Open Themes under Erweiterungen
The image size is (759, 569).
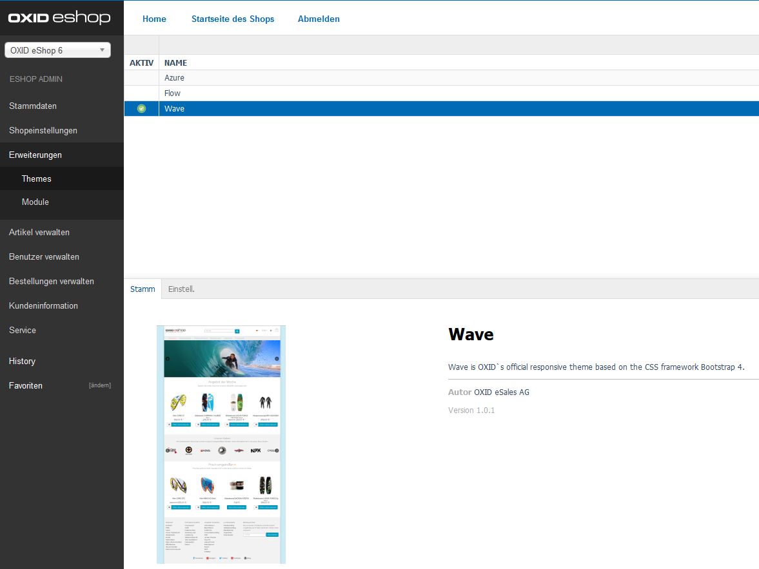(37, 178)
